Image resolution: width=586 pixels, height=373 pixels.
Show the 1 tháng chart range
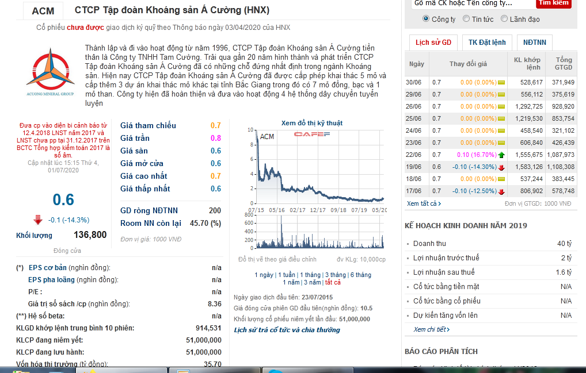[x=310, y=275]
